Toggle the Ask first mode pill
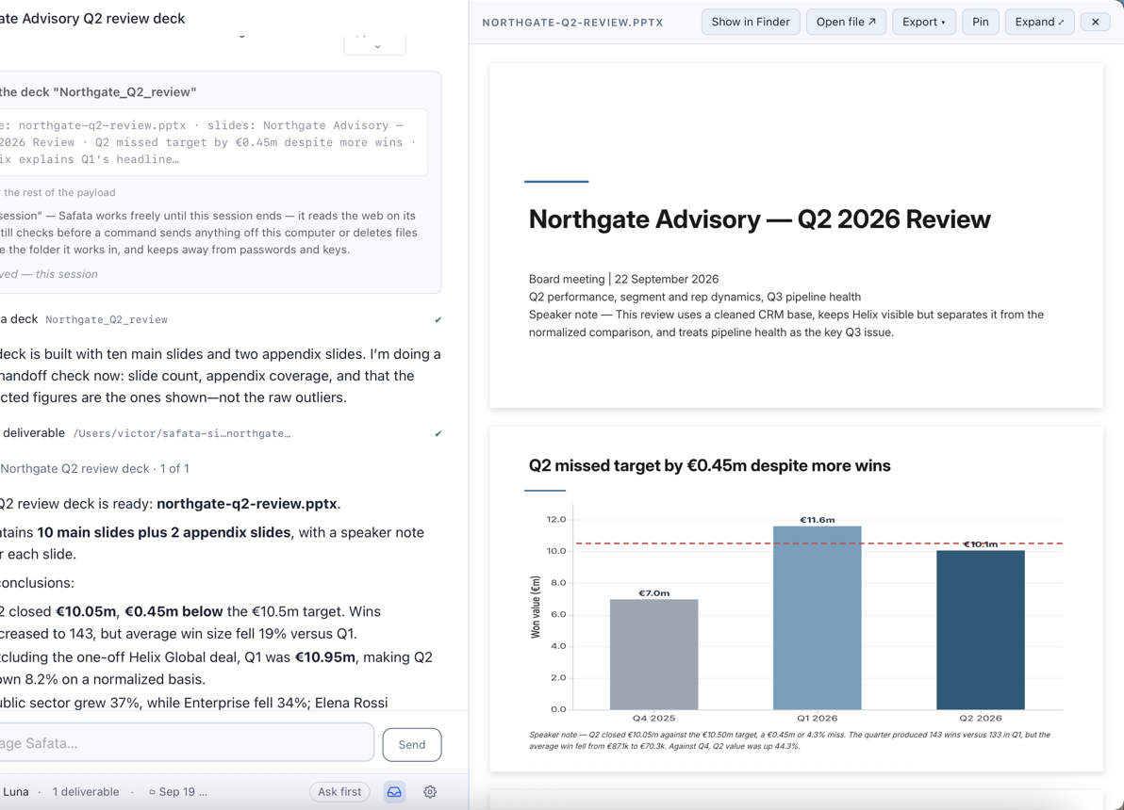 [x=339, y=791]
